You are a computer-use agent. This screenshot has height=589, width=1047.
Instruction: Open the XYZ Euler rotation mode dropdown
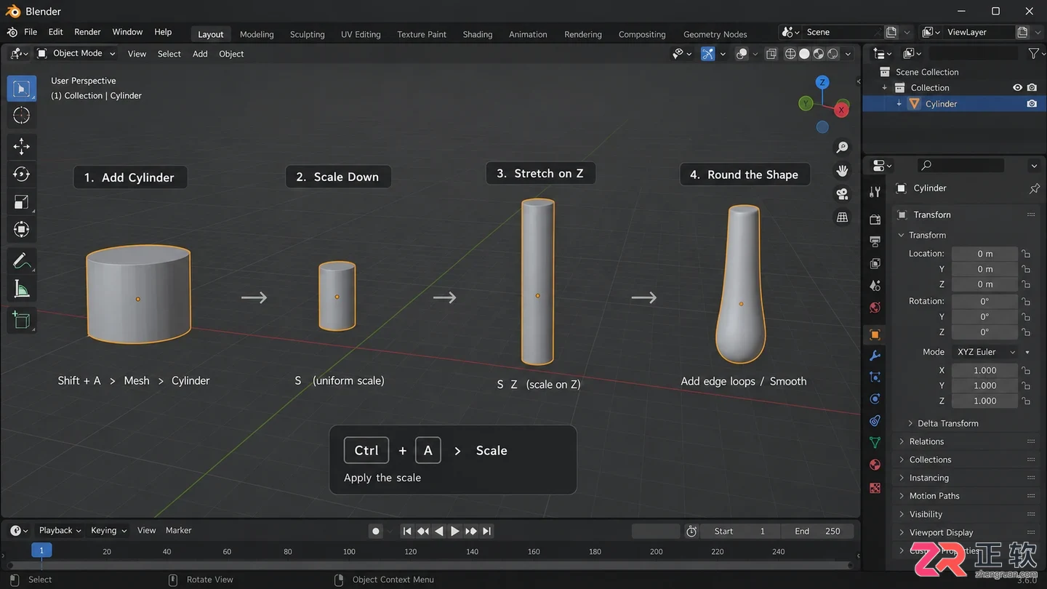(x=985, y=352)
